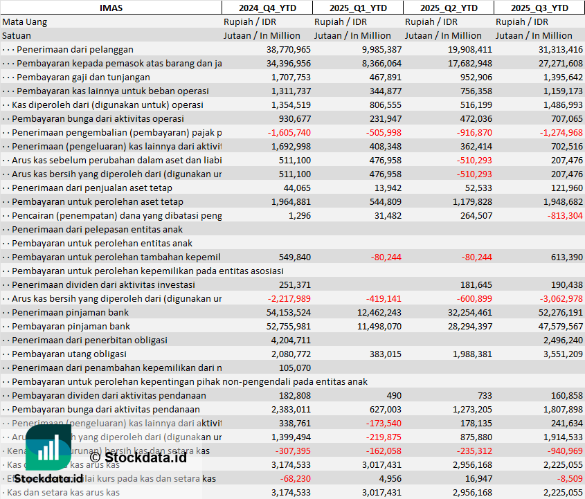Select Penerimaan dari pelepasan entitas anak row
The height and width of the screenshot is (499, 585).
(x=97, y=229)
